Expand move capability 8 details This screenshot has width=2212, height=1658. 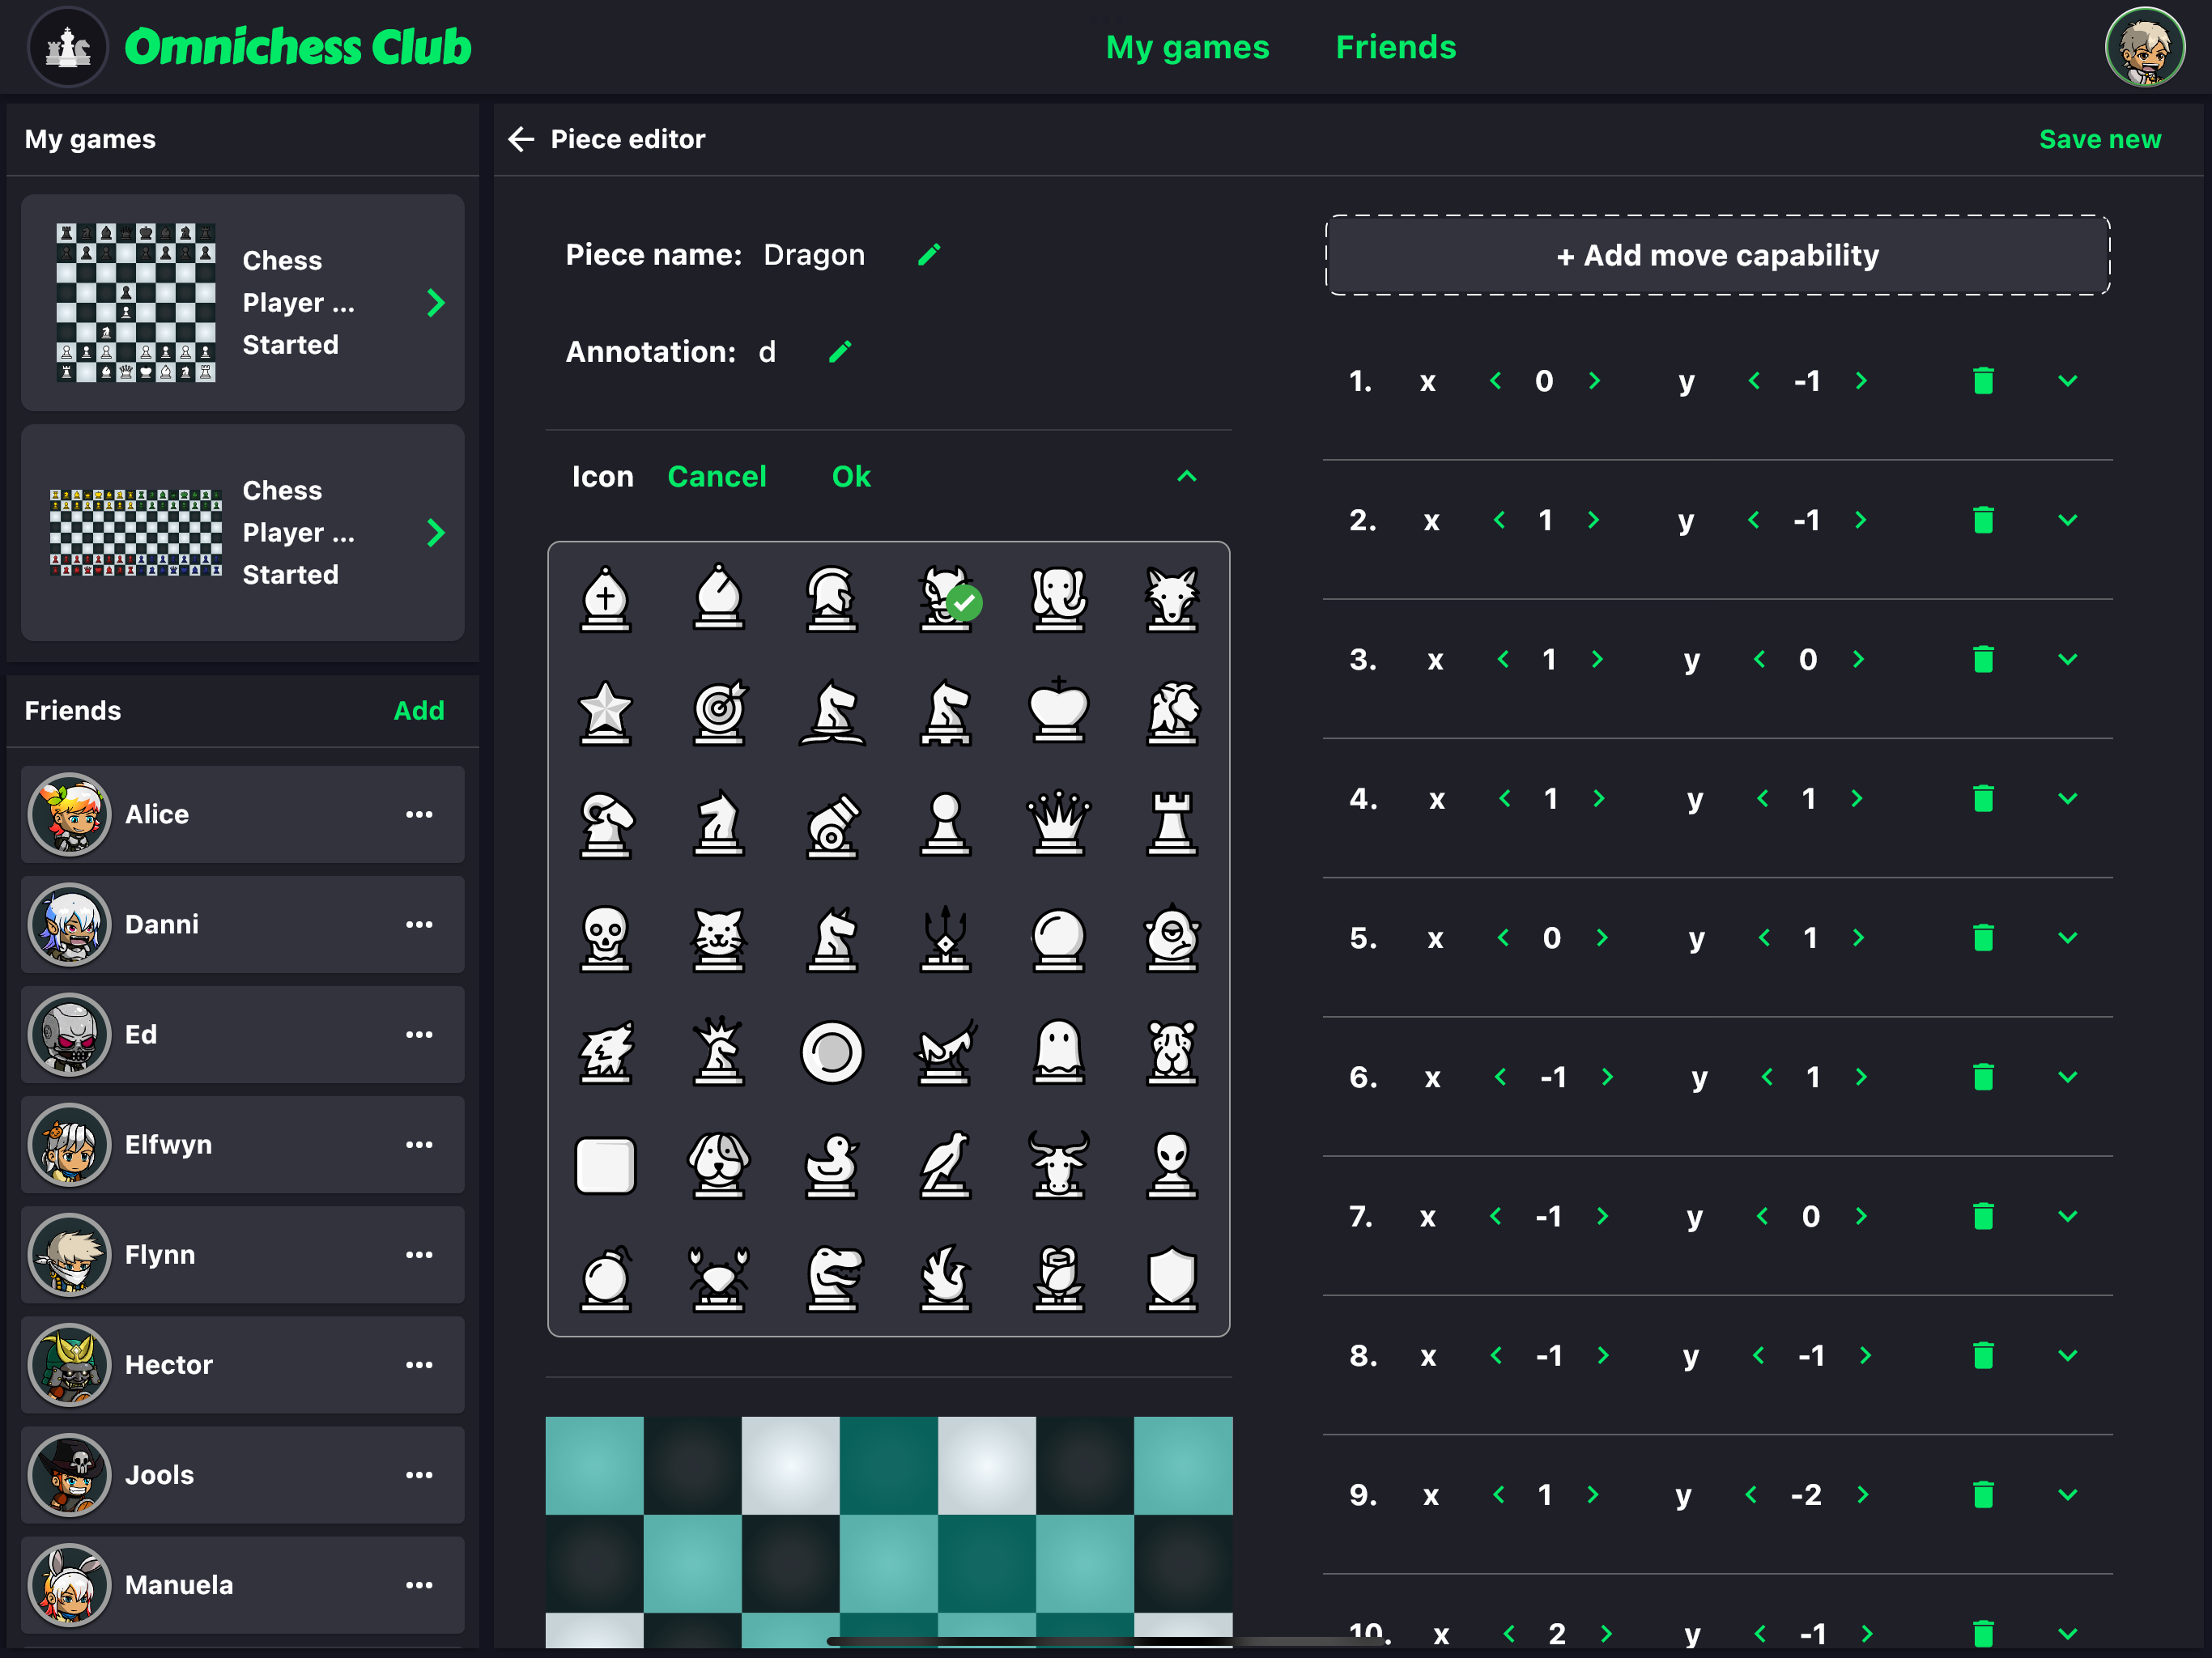coord(2067,1355)
